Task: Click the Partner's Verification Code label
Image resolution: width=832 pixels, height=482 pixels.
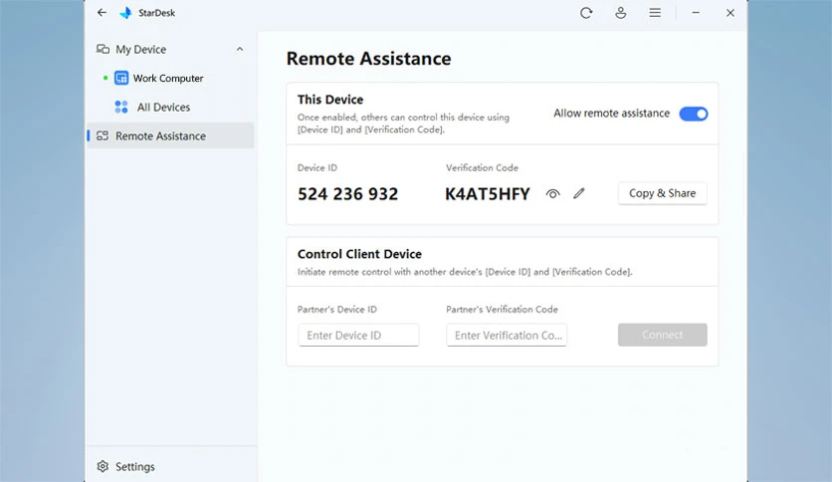Action: tap(502, 309)
